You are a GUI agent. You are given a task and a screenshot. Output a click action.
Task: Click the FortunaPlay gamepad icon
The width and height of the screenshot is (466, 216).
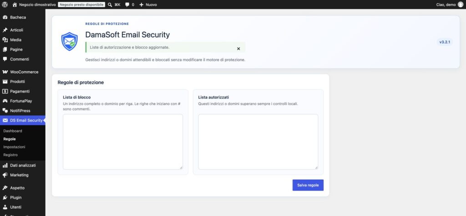point(5,101)
